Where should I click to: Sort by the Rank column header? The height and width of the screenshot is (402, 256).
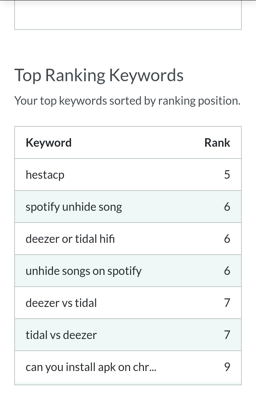click(x=217, y=143)
